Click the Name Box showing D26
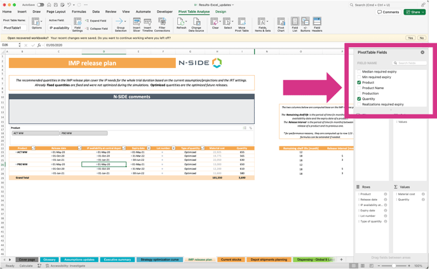Viewport: 437px width, 269px height. [10, 45]
